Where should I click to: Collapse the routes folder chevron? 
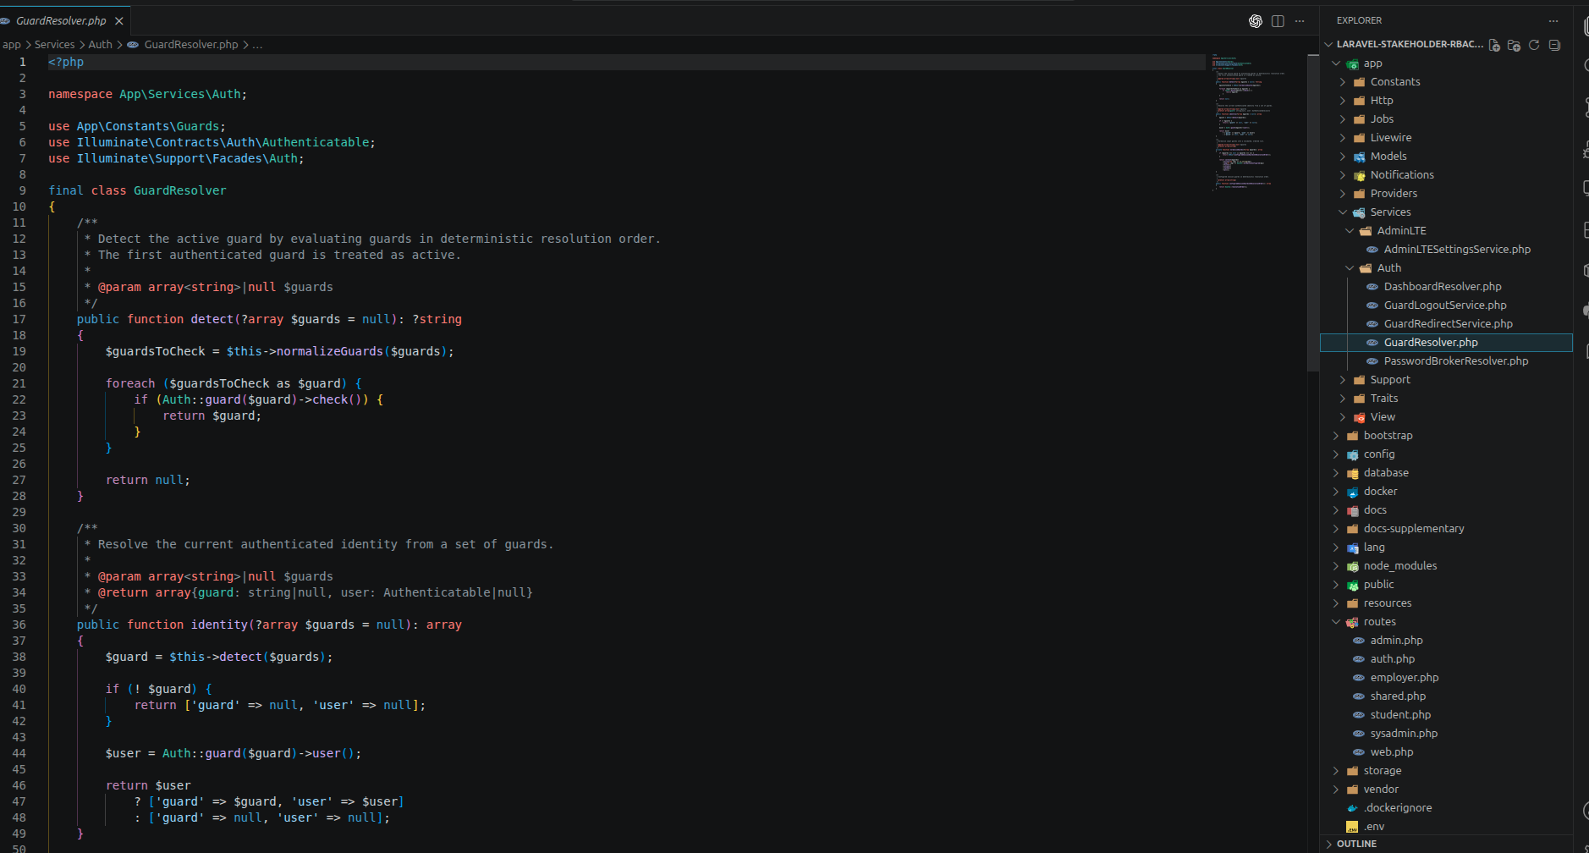tap(1336, 622)
